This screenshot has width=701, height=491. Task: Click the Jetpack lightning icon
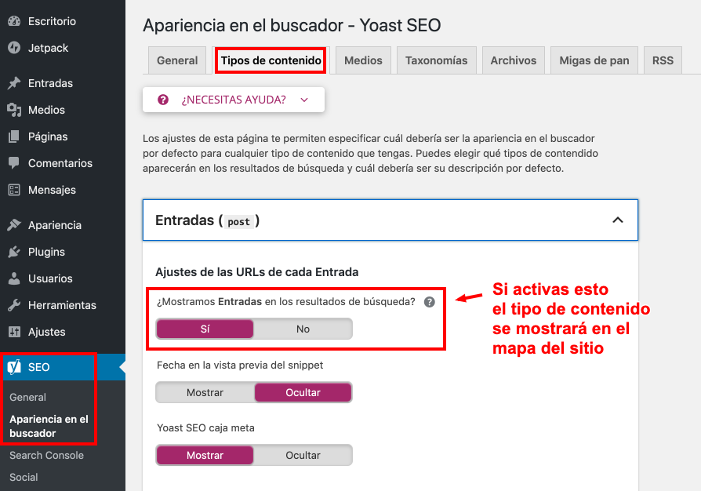(x=14, y=48)
